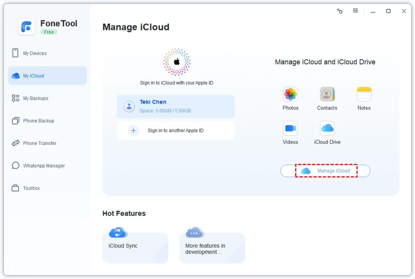Open the Notes icon
The width and height of the screenshot is (415, 279).
[364, 94]
